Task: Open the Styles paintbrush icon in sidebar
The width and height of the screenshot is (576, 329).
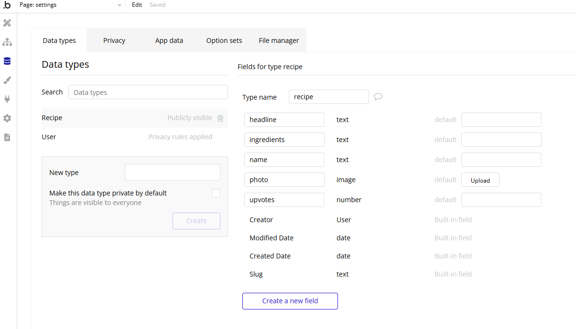Action: (7, 80)
